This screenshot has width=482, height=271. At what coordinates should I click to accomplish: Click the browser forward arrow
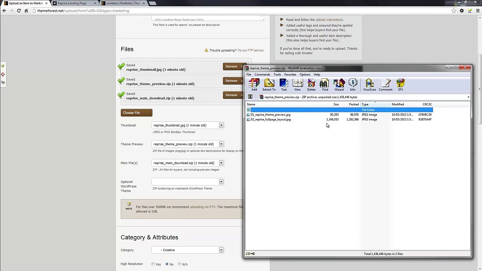coord(11,11)
